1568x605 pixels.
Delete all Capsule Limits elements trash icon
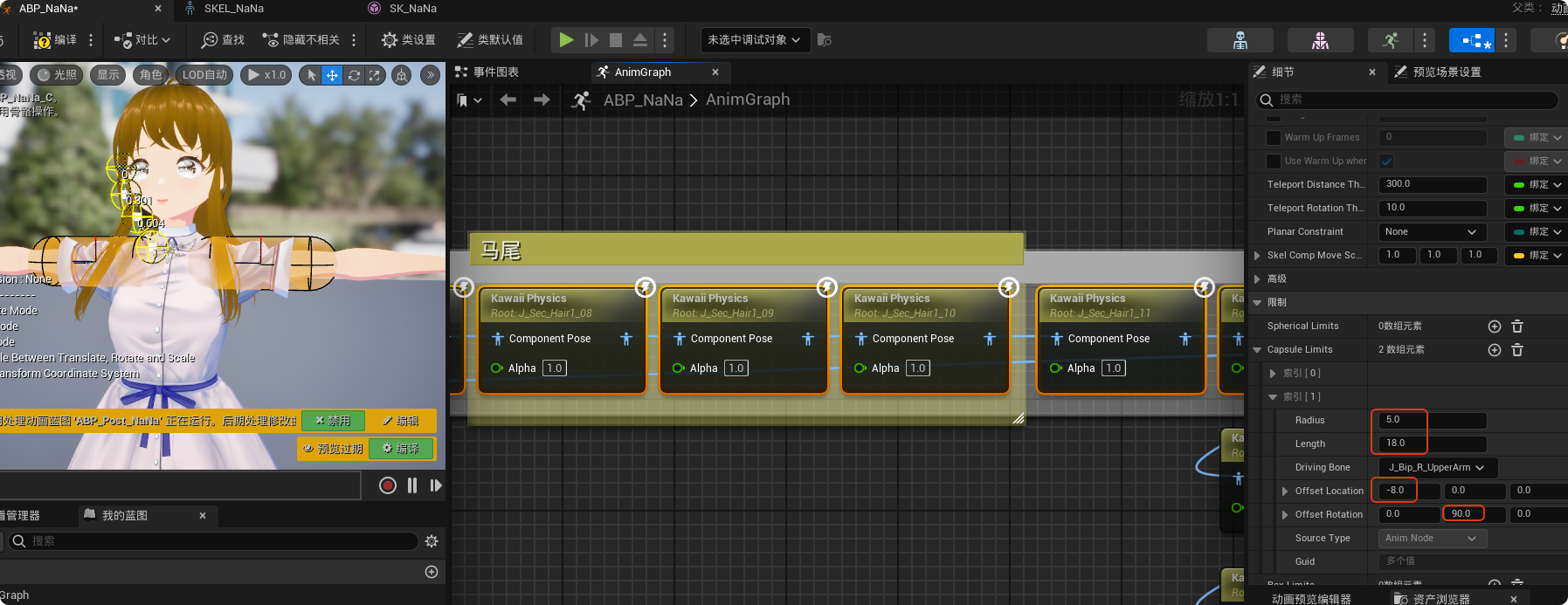point(1517,349)
